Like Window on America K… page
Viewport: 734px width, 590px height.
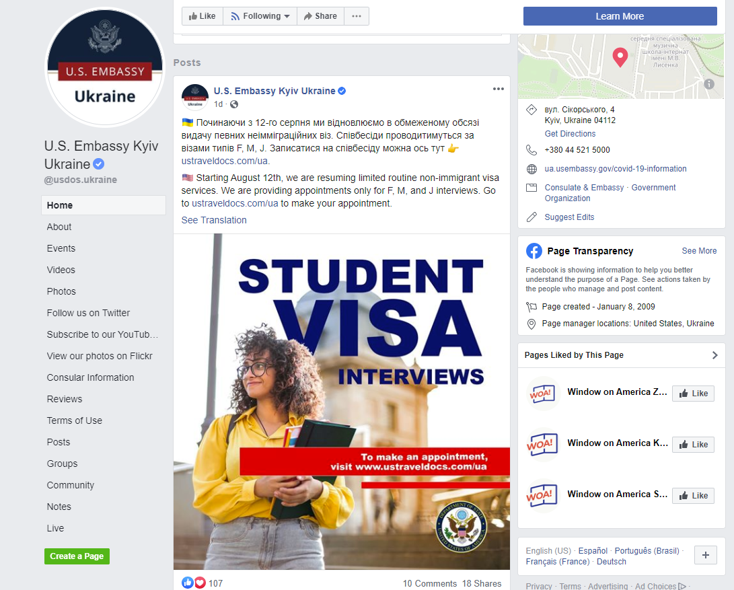693,445
